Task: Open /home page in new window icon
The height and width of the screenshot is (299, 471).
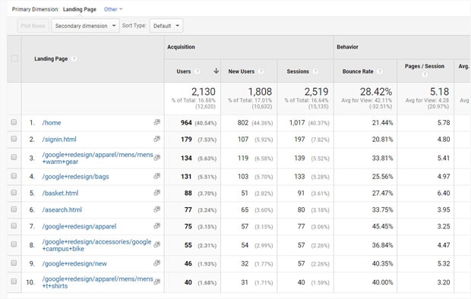Action: coord(156,122)
